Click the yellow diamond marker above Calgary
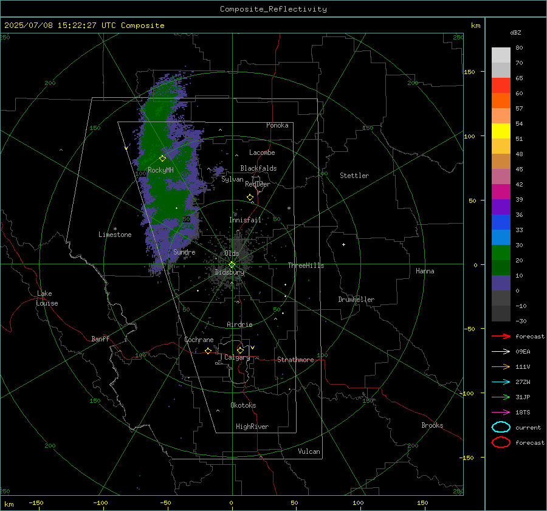This screenshot has width=547, height=511. pyautogui.click(x=240, y=350)
